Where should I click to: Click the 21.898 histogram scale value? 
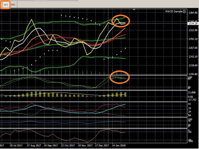coord(192,92)
